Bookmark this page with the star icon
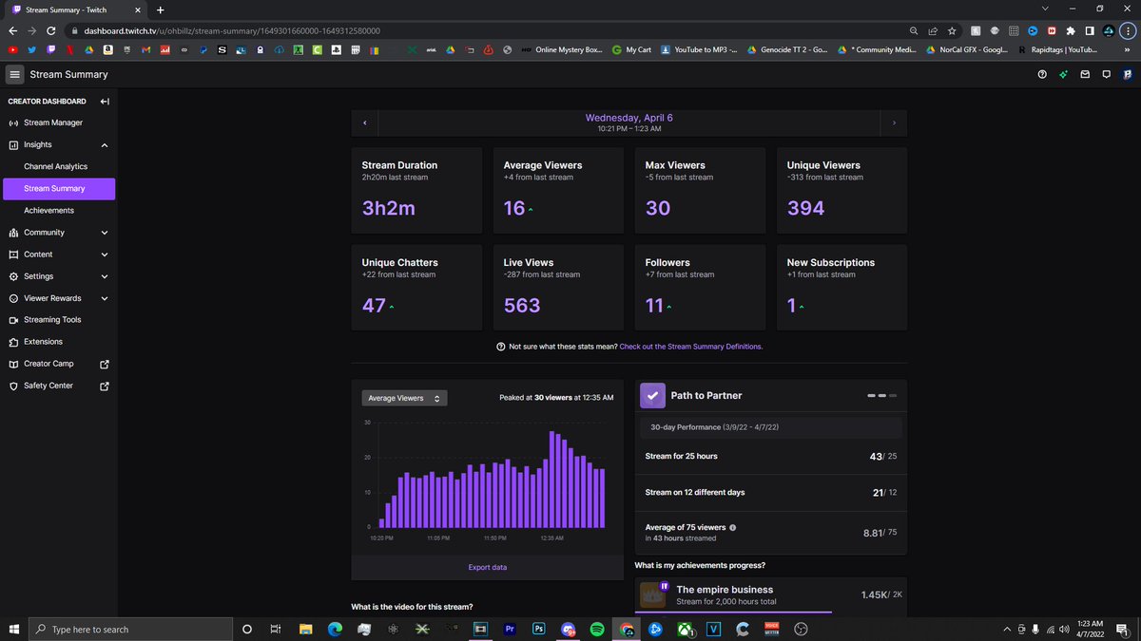This screenshot has width=1141, height=641. tap(952, 30)
